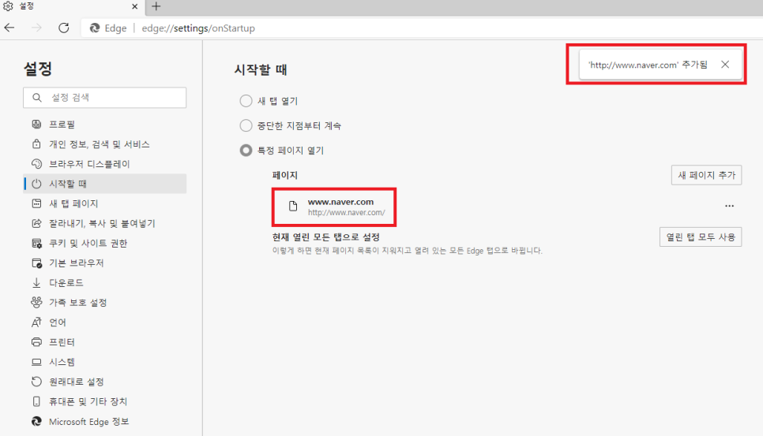This screenshot has height=436, width=763.
Task: Click the 'http://www.naver.com' 추가됨 message
Action: point(648,65)
